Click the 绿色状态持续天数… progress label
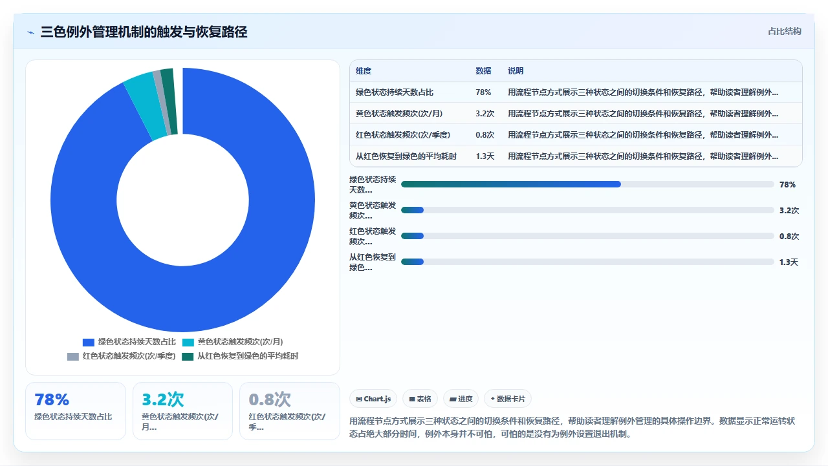Screen dimensions: 828x466 [373, 184]
